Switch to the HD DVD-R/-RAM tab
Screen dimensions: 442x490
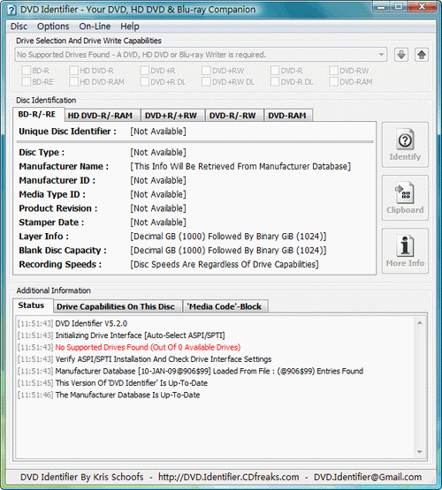tap(100, 116)
